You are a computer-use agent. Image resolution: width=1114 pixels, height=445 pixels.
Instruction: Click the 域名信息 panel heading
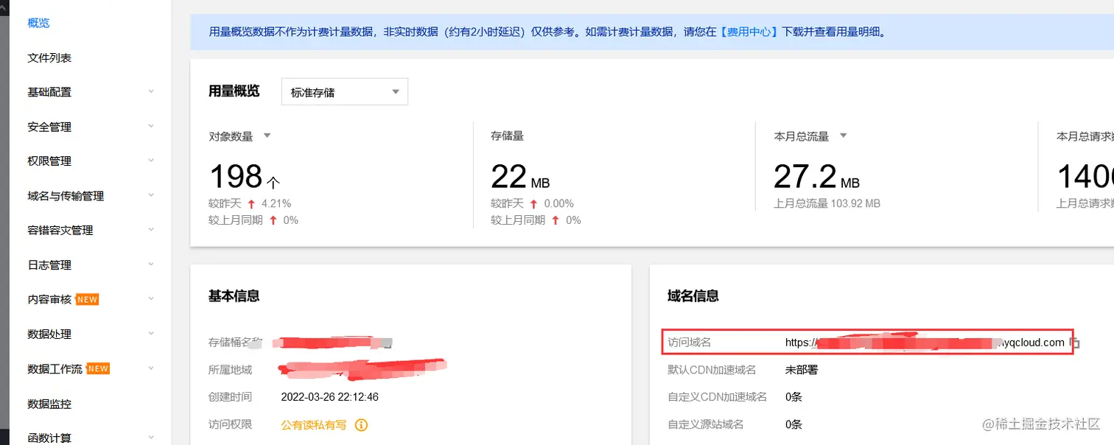click(x=693, y=295)
